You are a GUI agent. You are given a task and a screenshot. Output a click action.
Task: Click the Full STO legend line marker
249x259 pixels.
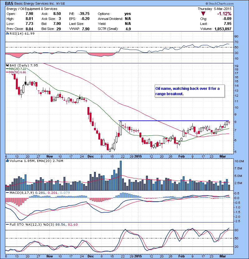[x=7, y=224]
